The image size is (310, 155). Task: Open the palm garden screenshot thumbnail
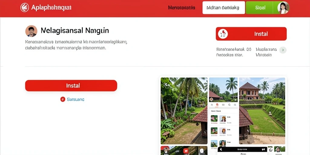[x=184, y=111]
